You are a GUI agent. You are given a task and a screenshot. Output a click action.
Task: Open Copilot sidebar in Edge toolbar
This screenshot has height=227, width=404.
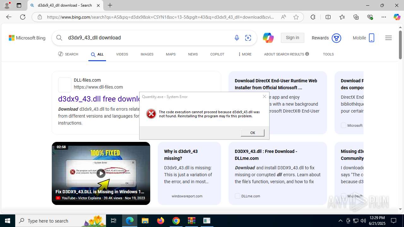click(x=397, y=17)
